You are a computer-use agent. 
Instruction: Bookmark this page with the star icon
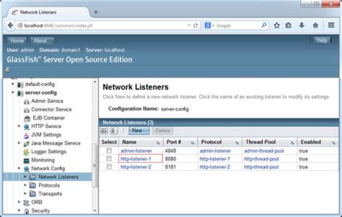276,25
